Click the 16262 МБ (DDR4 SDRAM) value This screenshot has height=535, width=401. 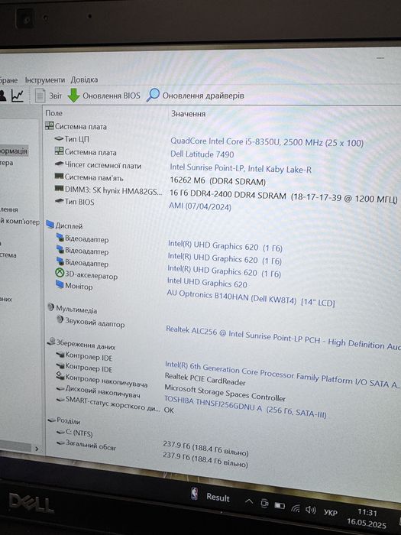[218, 181]
